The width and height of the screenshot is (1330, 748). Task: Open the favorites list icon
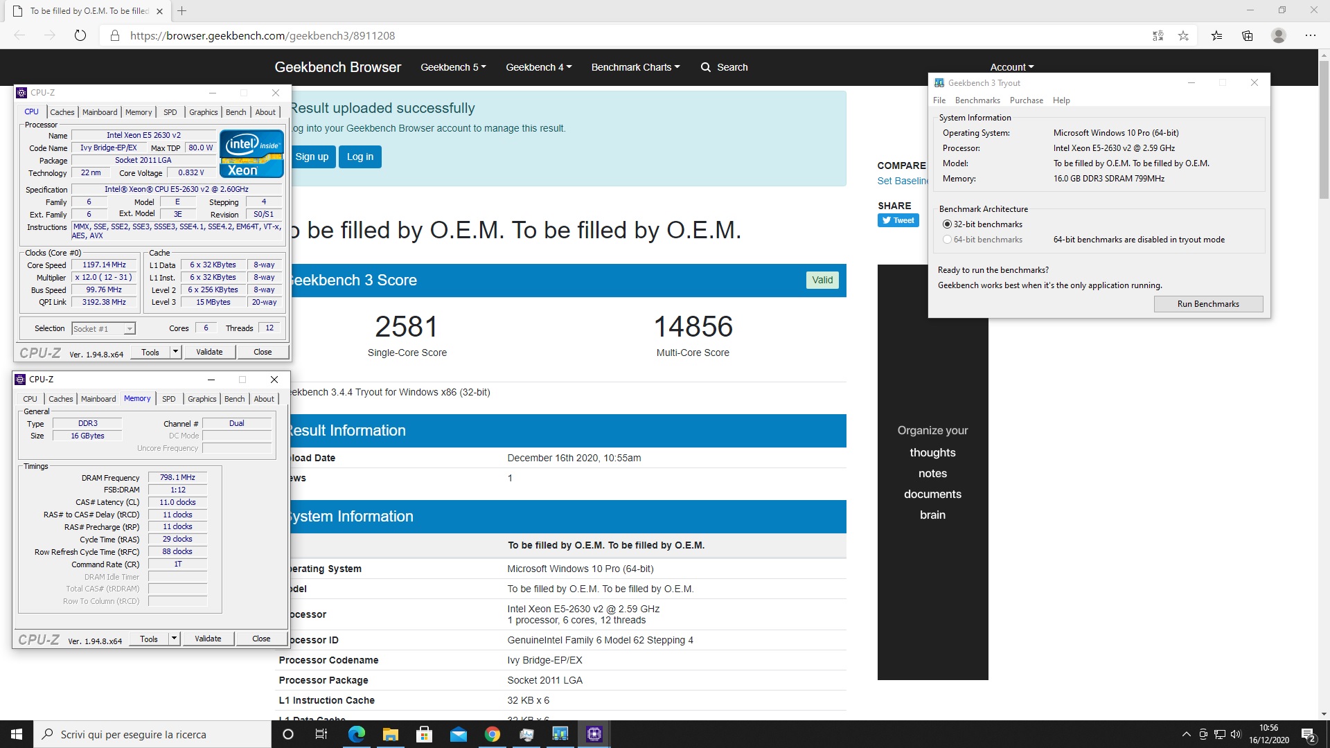[x=1216, y=35]
